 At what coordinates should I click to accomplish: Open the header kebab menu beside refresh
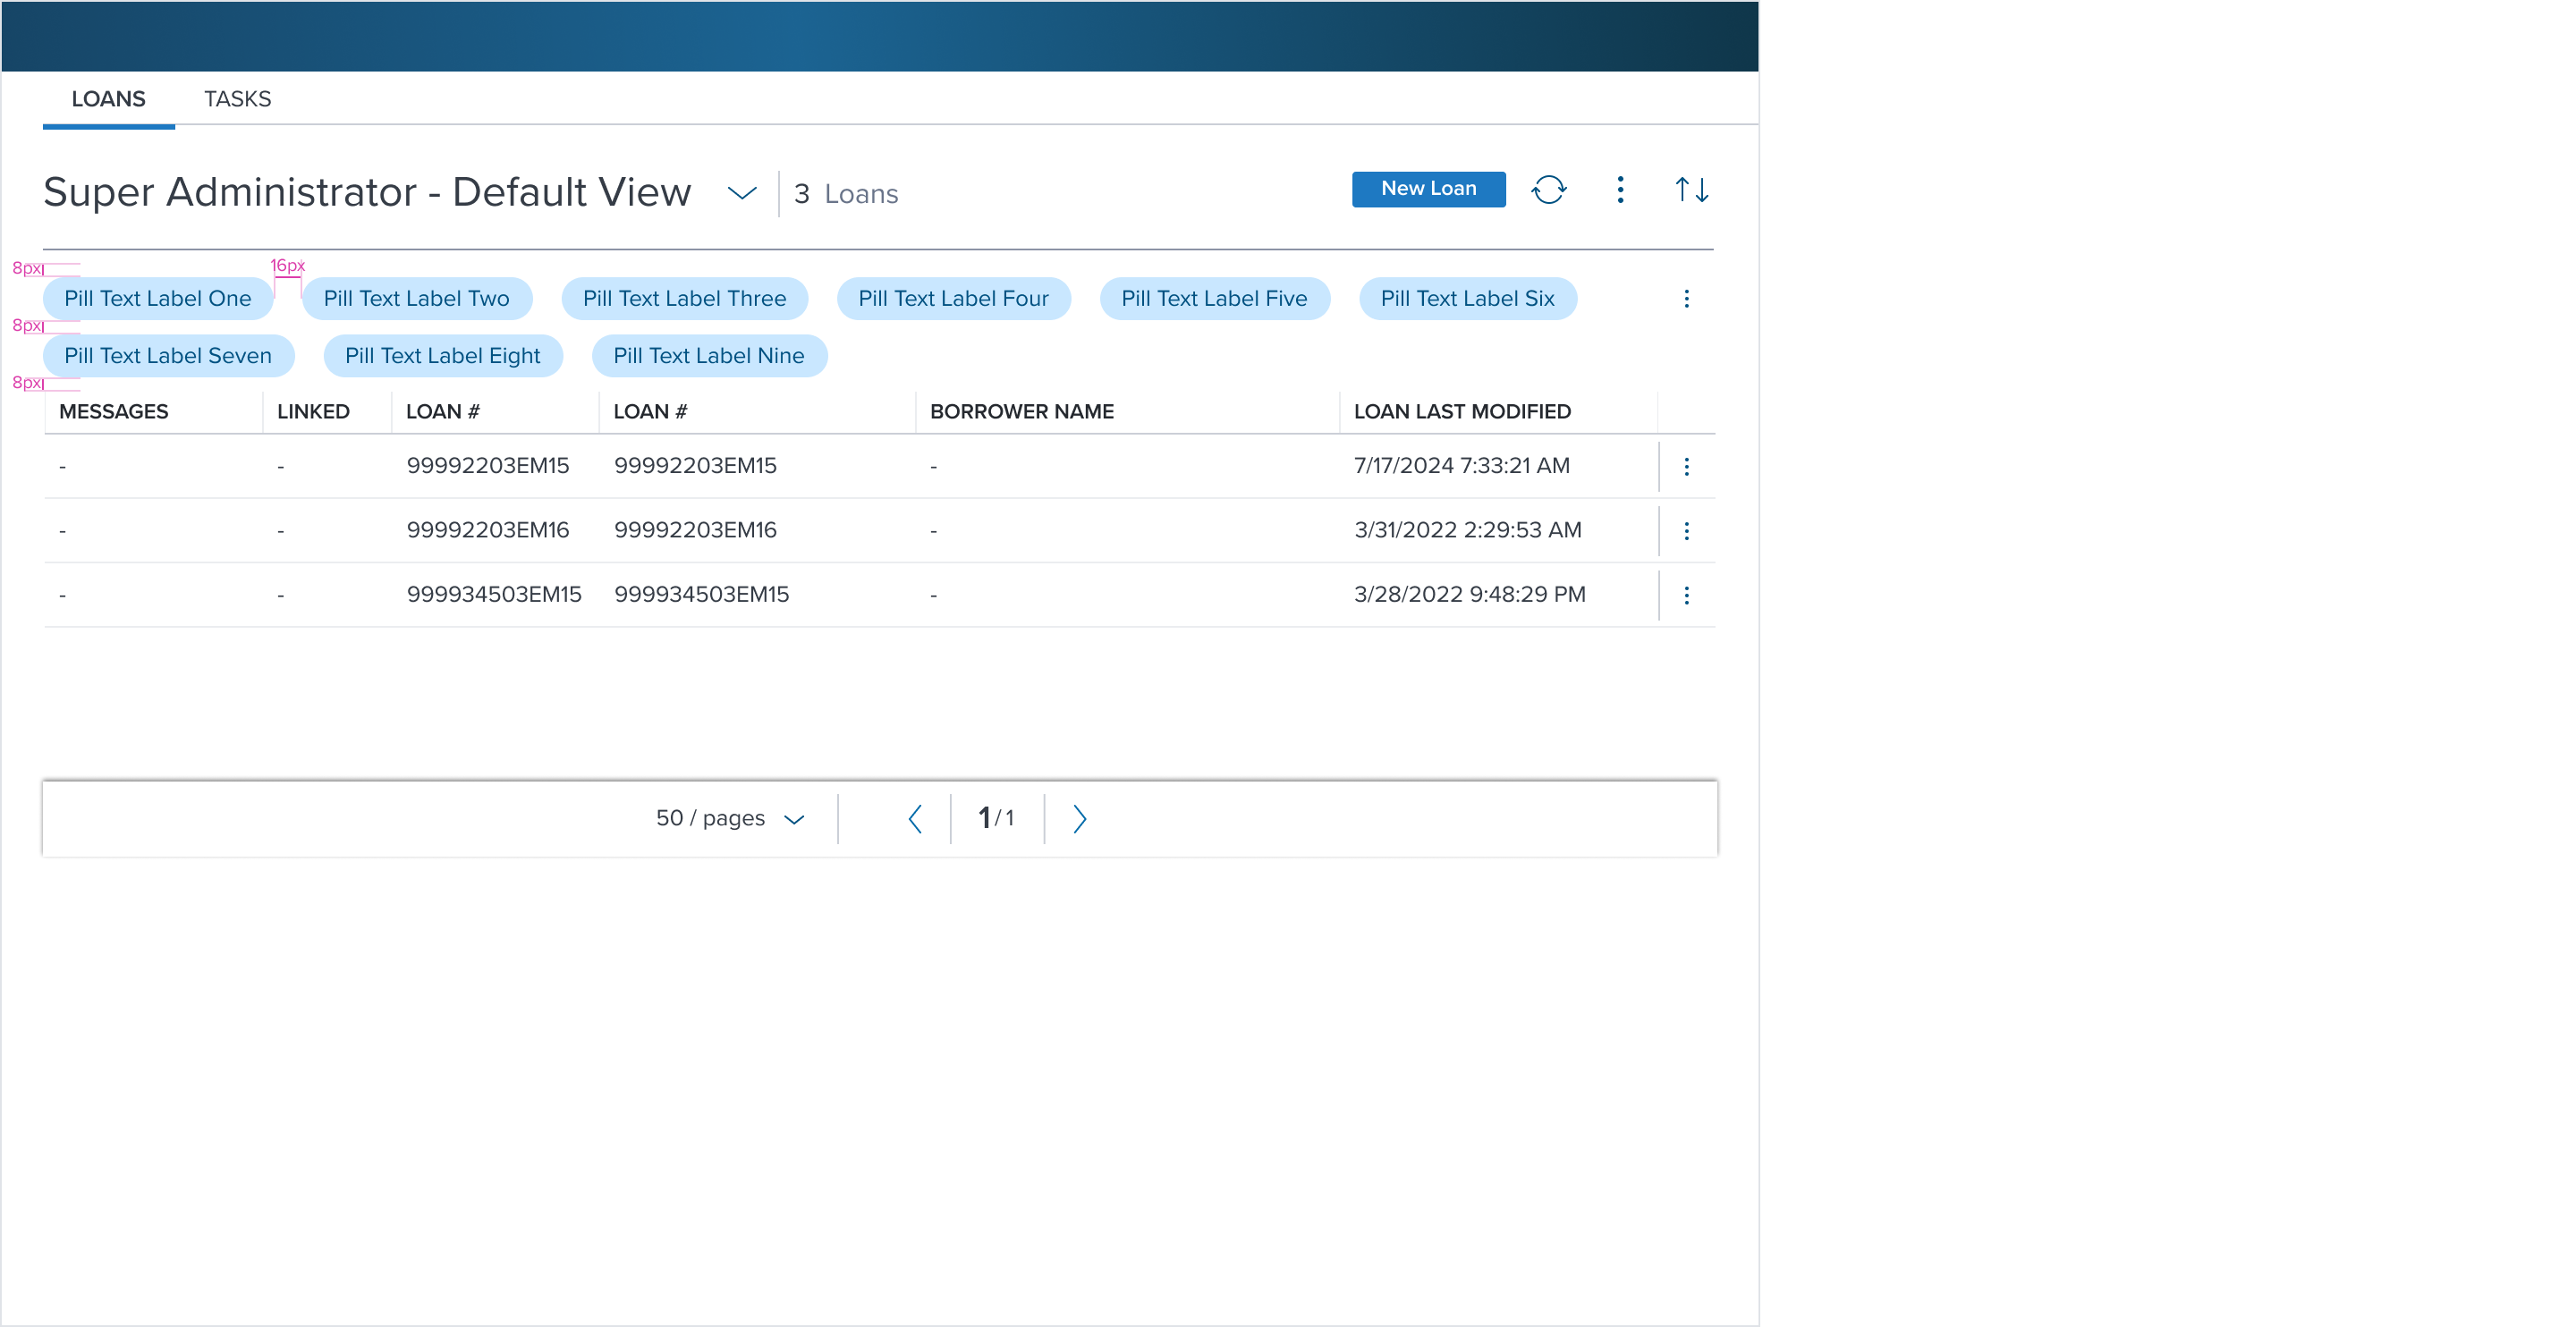tap(1620, 189)
